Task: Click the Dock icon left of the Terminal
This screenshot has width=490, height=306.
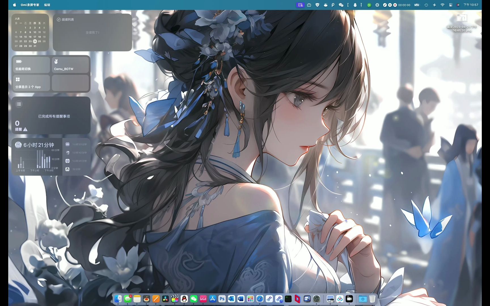Action: pos(279,299)
